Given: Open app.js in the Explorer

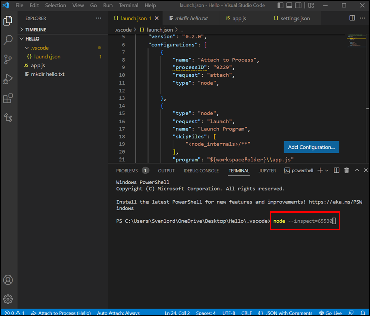Looking at the screenshot, I should (38, 65).
